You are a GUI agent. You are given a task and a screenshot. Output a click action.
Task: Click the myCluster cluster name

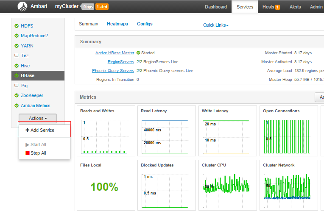pos(67,6)
